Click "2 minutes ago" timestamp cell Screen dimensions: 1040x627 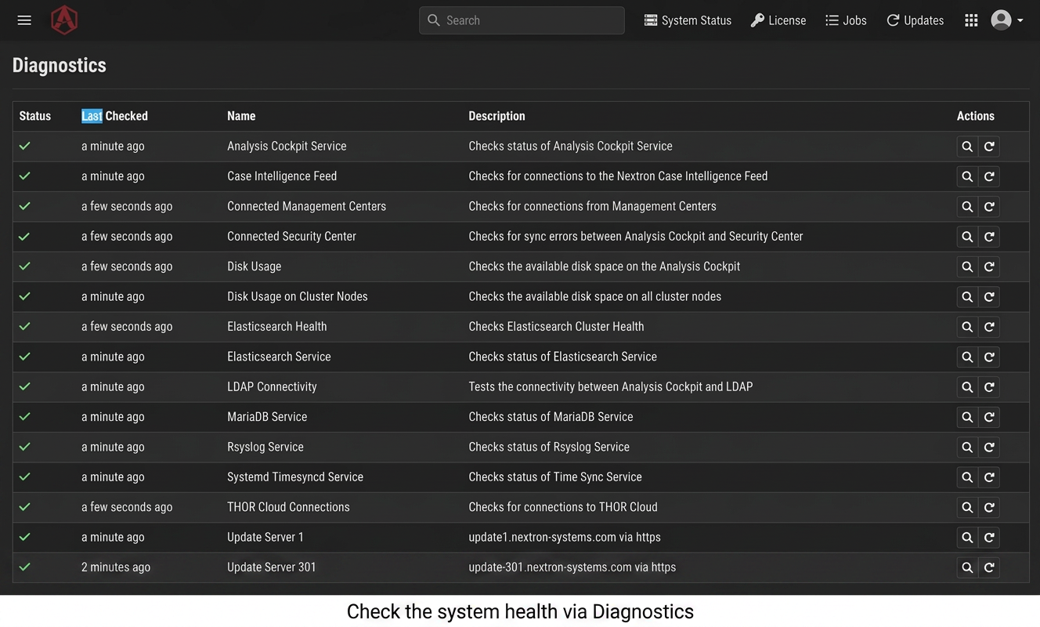(x=116, y=567)
